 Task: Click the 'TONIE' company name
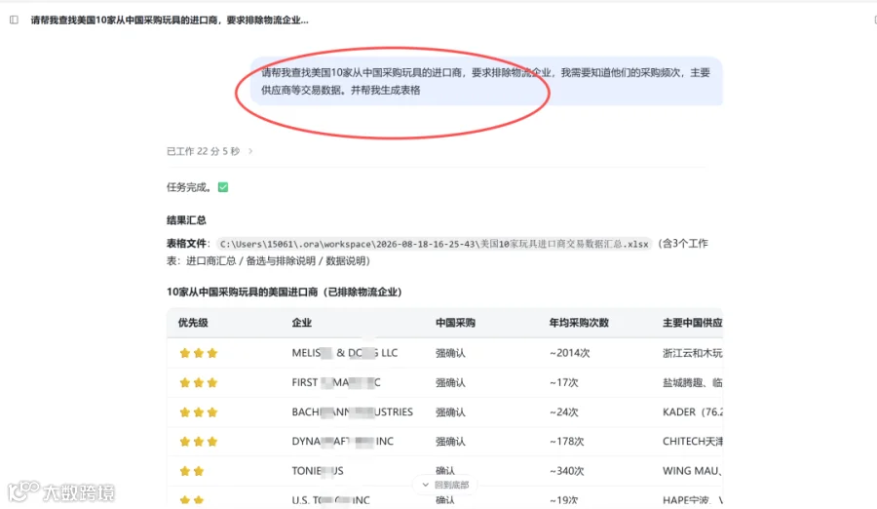(318, 471)
